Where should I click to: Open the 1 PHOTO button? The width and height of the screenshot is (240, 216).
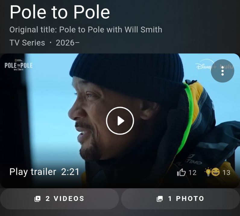coord(181,199)
